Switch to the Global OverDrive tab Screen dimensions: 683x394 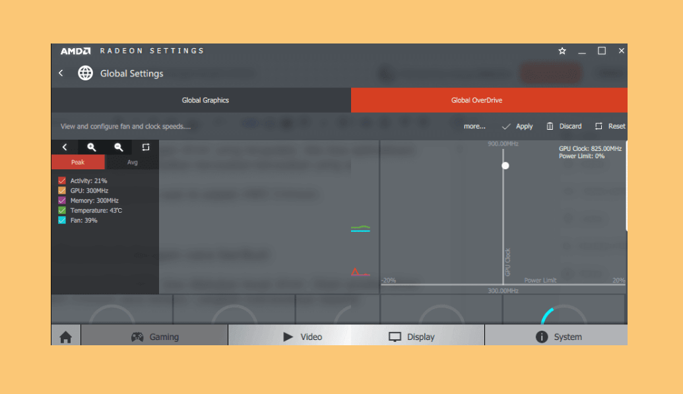click(489, 100)
